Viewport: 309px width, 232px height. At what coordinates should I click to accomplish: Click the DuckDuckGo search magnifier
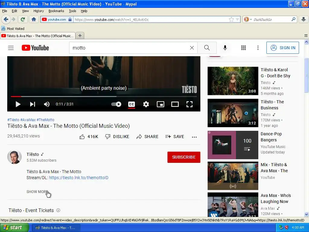[x=293, y=19]
